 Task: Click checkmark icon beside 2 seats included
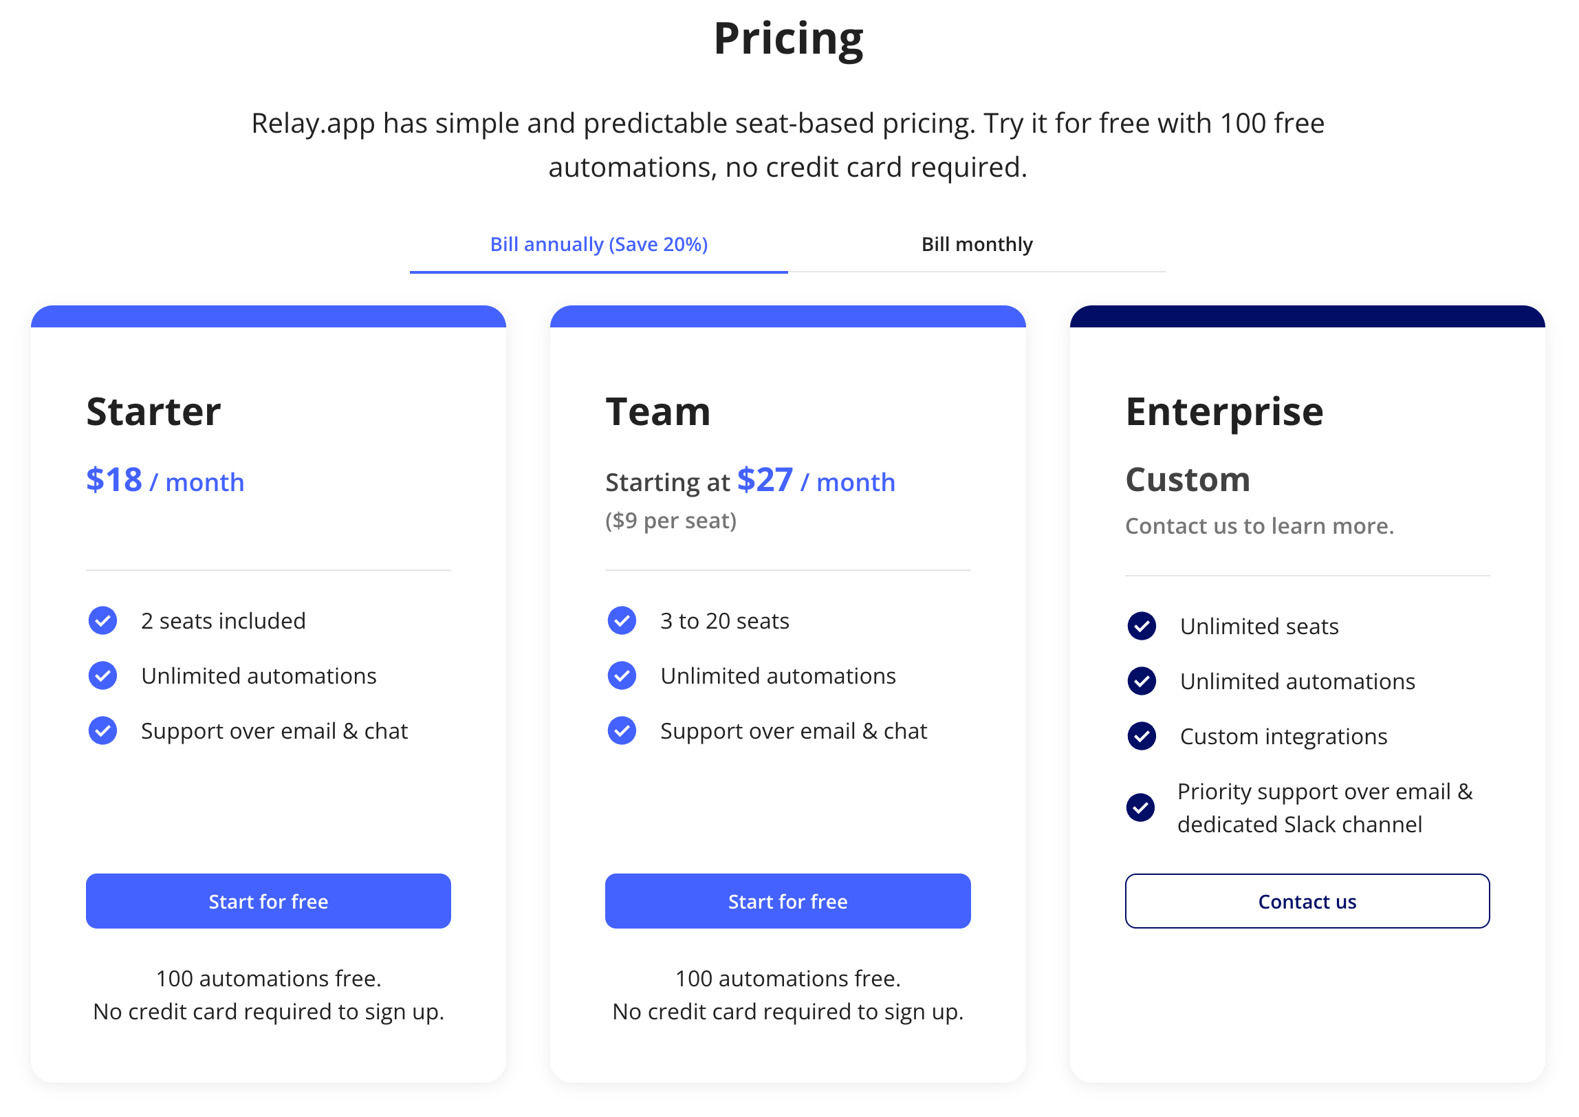pos(102,621)
